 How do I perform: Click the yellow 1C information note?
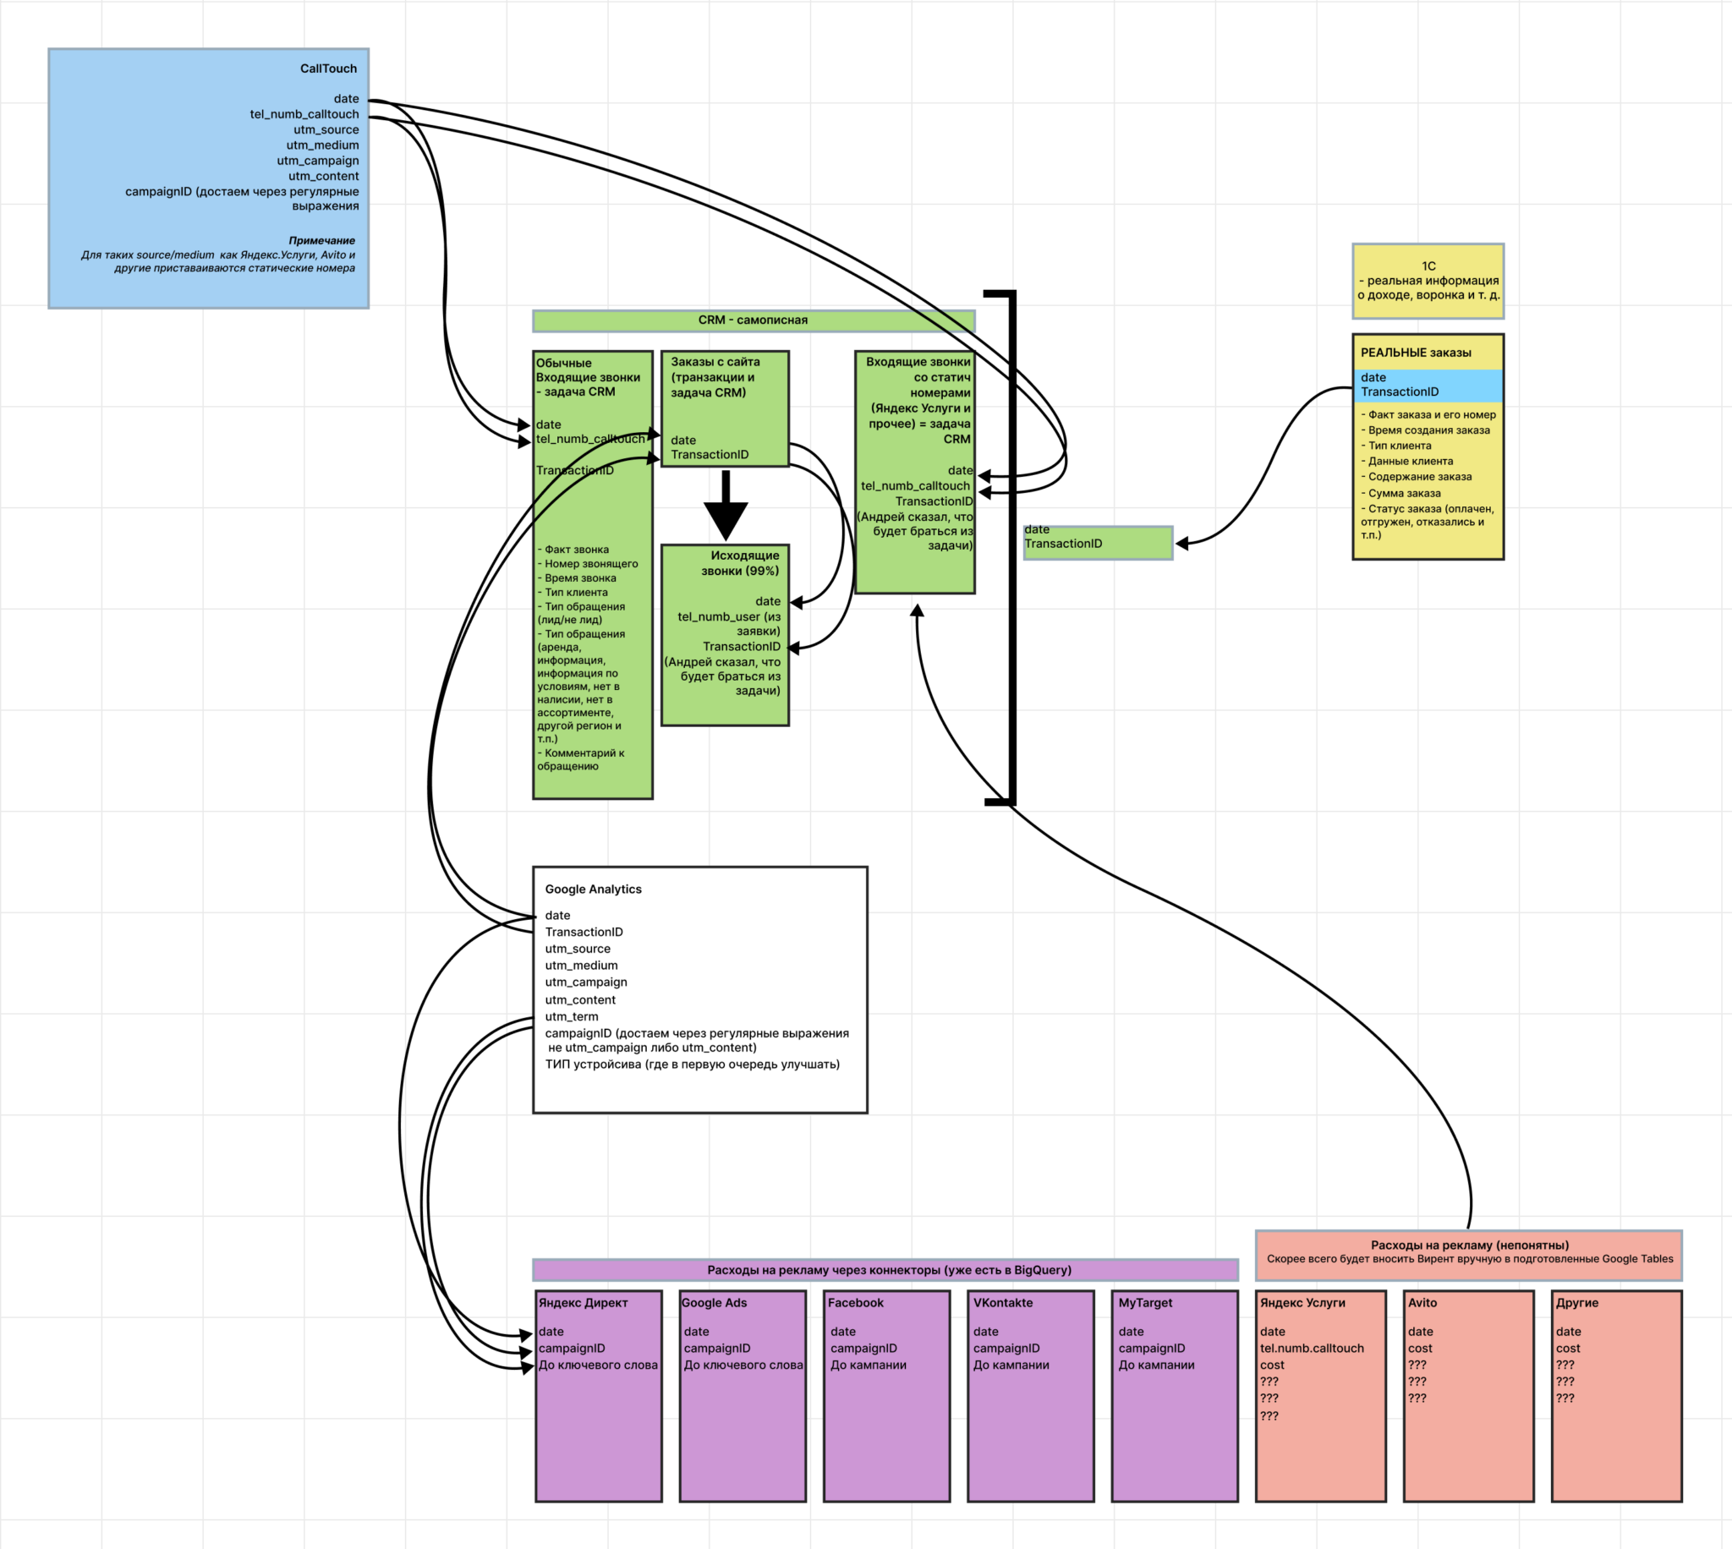pos(1428,281)
